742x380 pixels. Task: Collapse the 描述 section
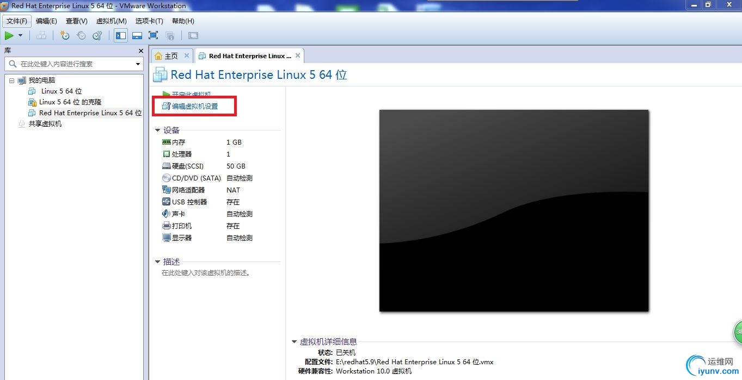coord(158,262)
